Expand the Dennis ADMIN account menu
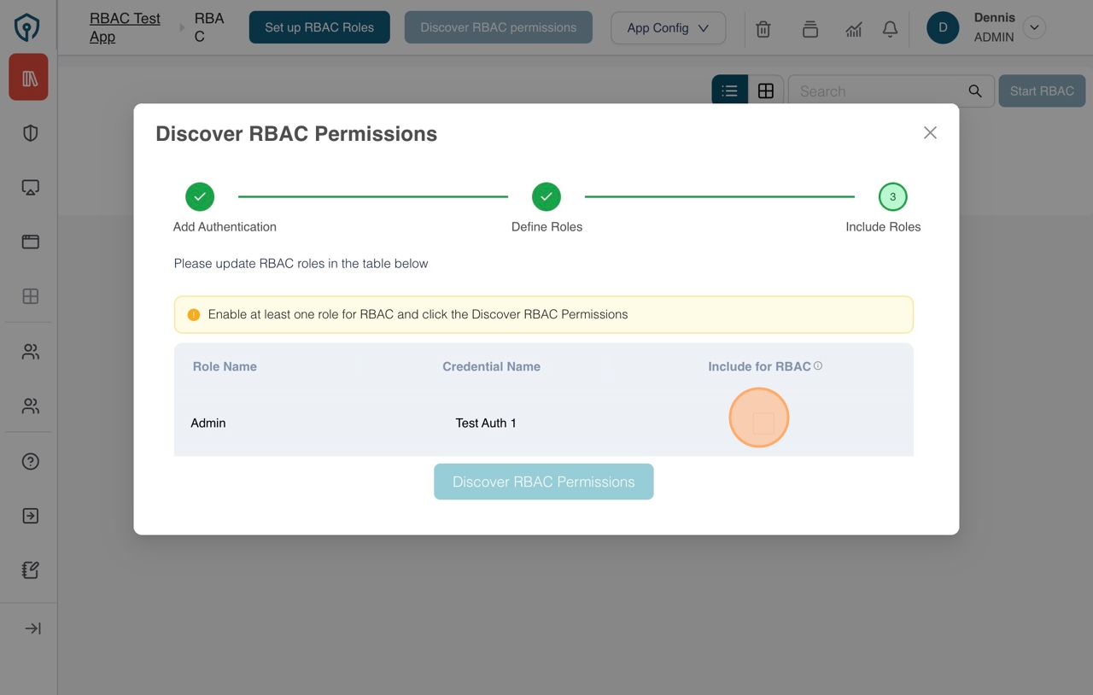This screenshot has height=695, width=1093. (1034, 27)
